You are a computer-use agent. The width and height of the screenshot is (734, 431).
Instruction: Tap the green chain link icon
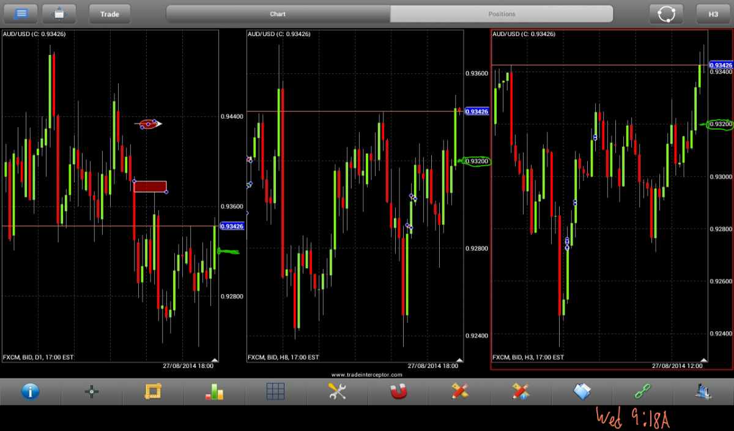click(643, 391)
